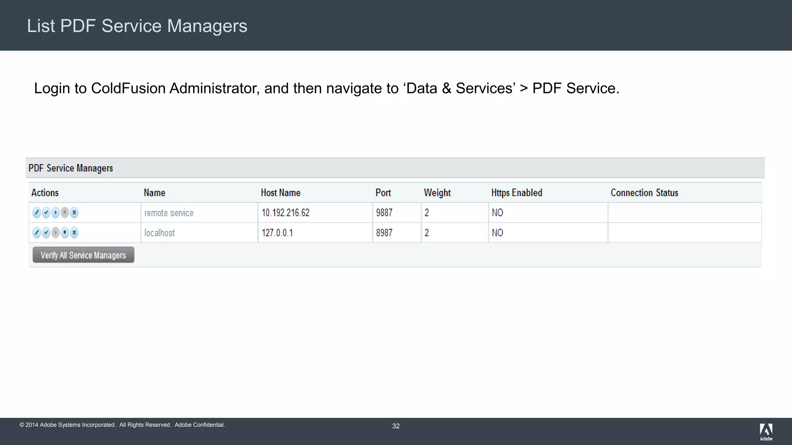Select the Host Name column header
The width and height of the screenshot is (792, 445).
[281, 193]
